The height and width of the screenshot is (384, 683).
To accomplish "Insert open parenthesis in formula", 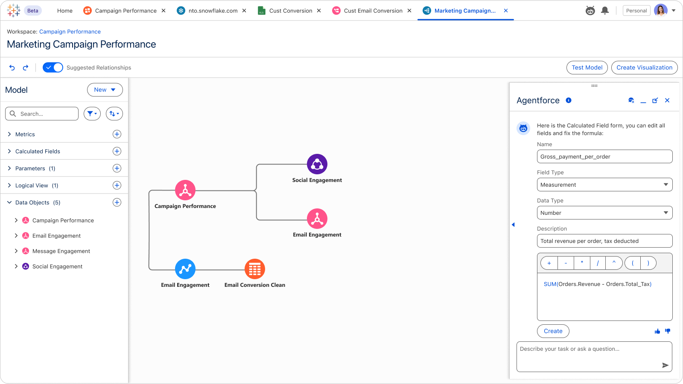I will (633, 263).
